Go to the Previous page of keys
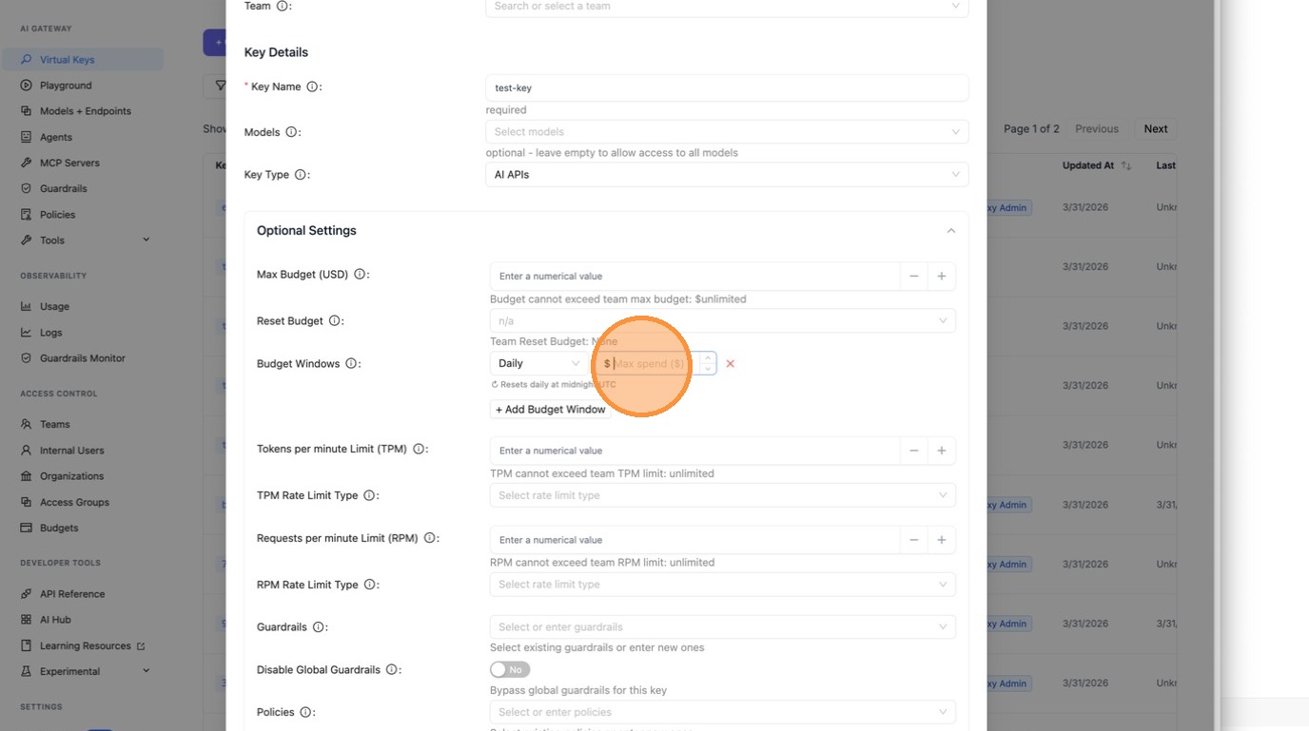Image resolution: width=1309 pixels, height=731 pixels. click(1097, 129)
